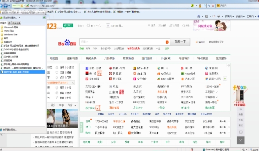Image resolution: width=259 pixels, height=151 pixels.
Task: Click Add to favorites button in panel
Action: click(x=9, y=17)
